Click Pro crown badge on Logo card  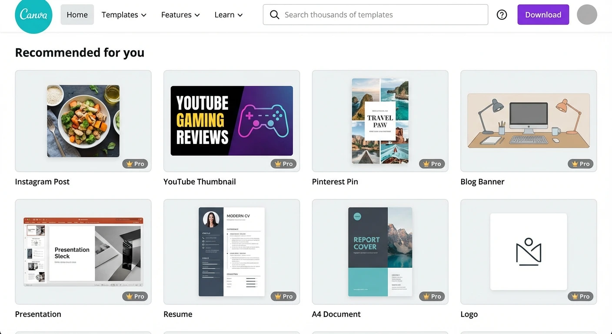coord(580,297)
